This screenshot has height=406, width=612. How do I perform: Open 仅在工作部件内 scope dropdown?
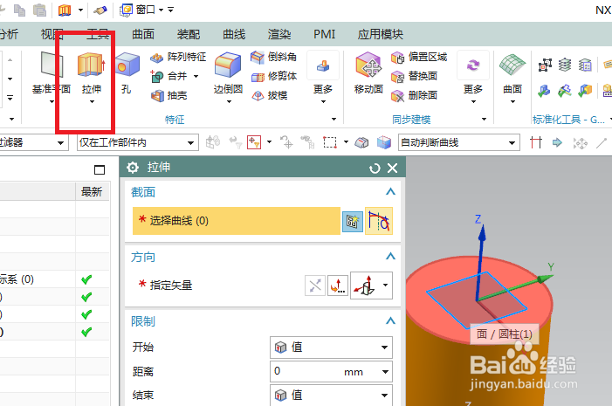click(x=190, y=143)
